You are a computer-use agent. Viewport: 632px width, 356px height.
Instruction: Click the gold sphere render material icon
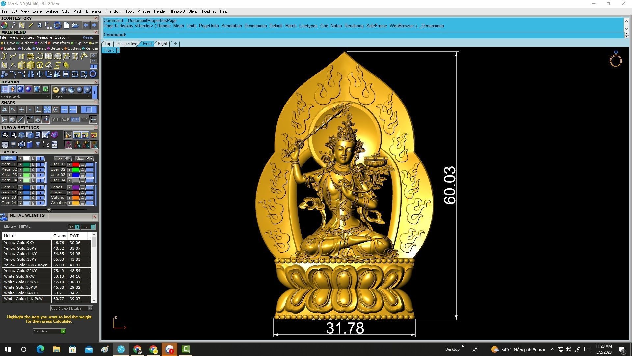click(56, 90)
